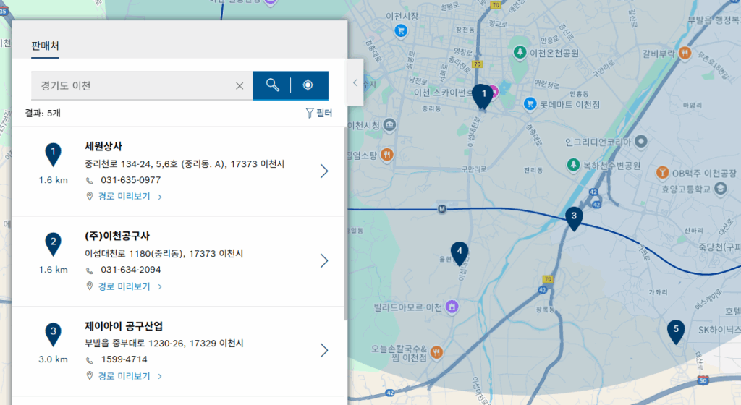Click the magnifier search button
Image resolution: width=741 pixels, height=405 pixels.
pos(272,85)
